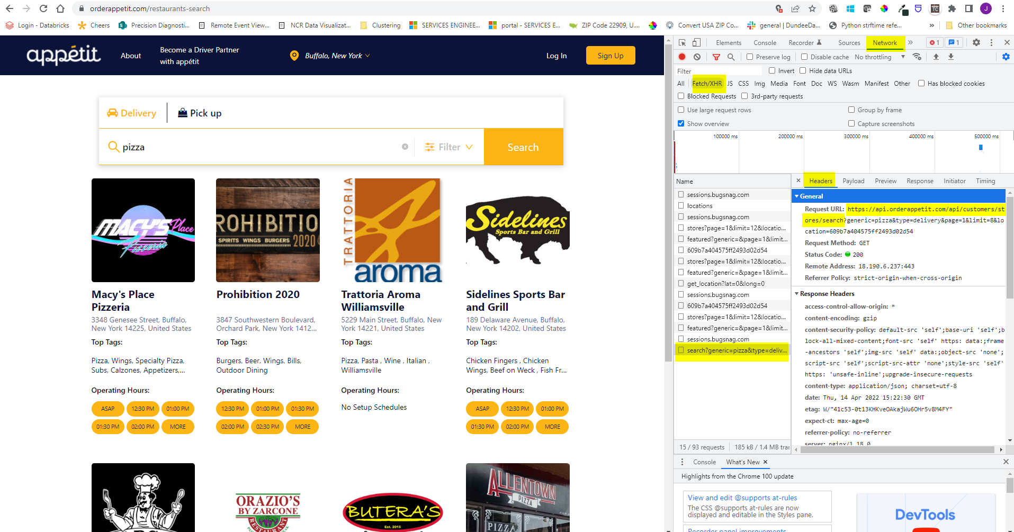The width and height of the screenshot is (1014, 532).
Task: Click the yellow Search button
Action: (523, 147)
